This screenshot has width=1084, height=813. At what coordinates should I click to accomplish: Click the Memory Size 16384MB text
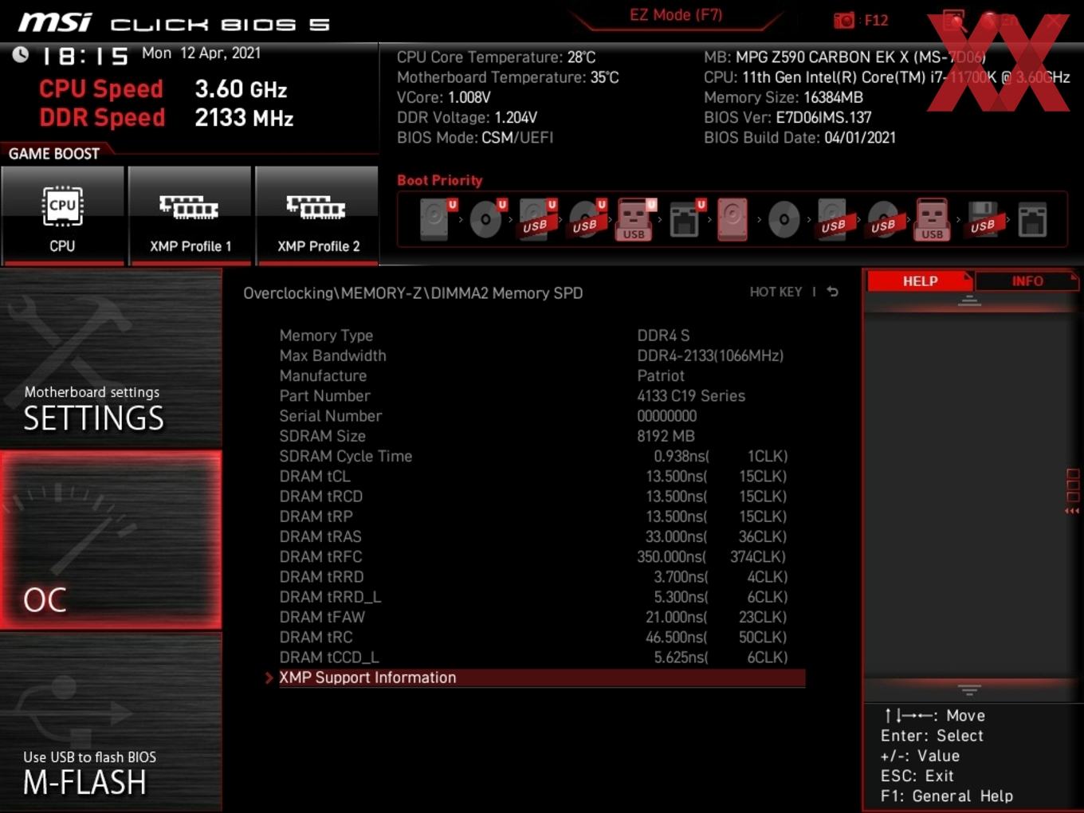pos(784,97)
